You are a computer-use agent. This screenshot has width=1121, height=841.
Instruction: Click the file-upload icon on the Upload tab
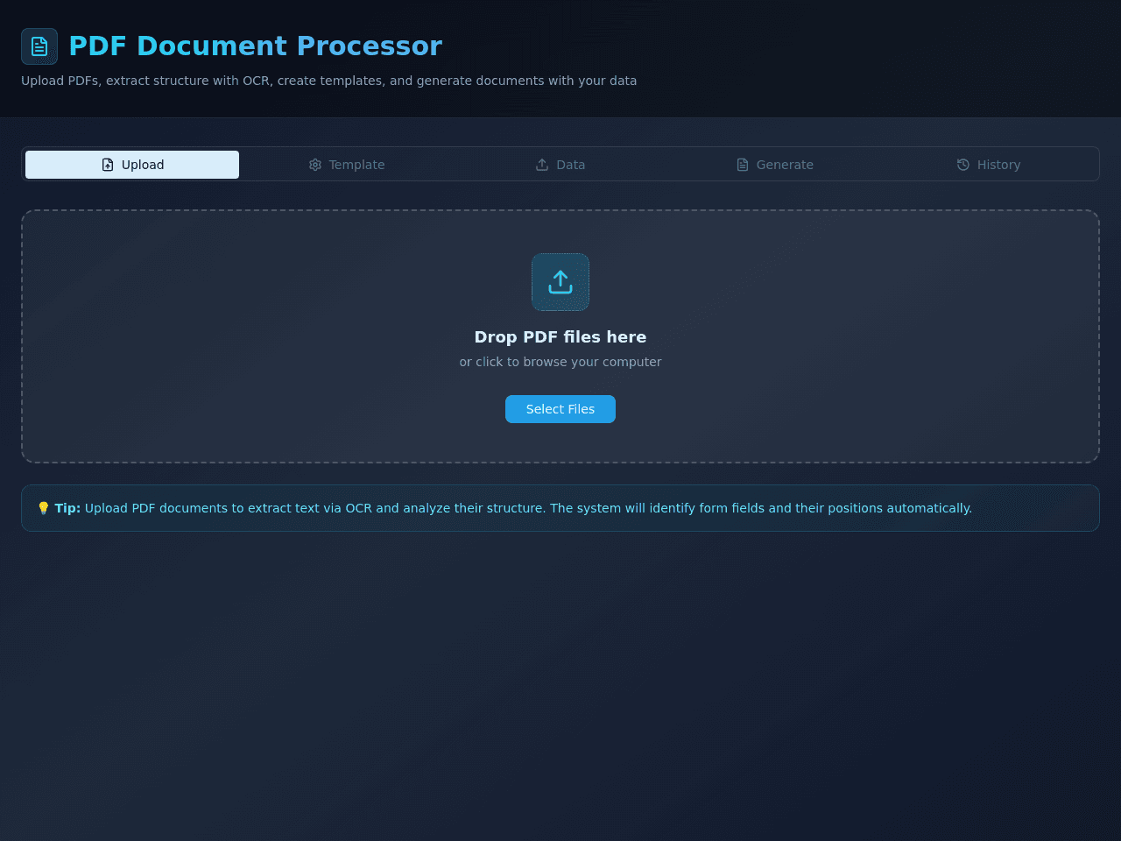click(108, 165)
